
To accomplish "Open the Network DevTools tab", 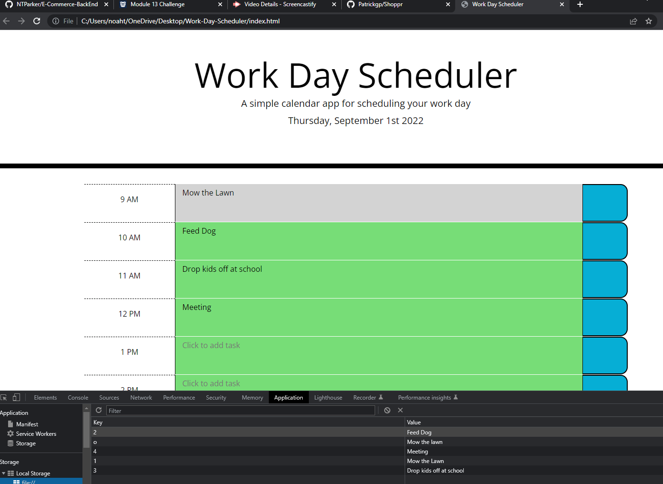I will click(141, 397).
